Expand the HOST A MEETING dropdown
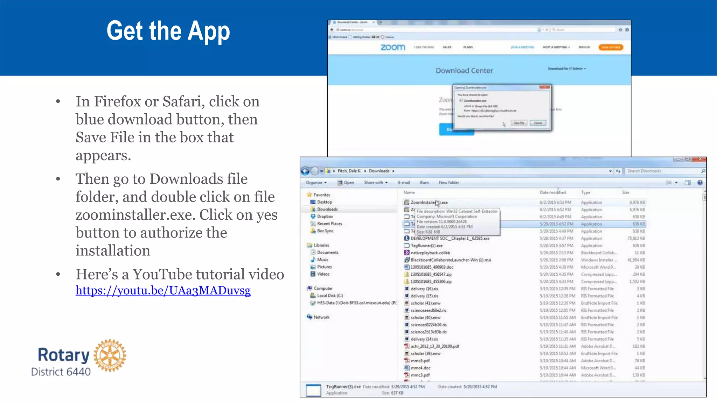Screen dimensions: 717x403 tap(556, 47)
